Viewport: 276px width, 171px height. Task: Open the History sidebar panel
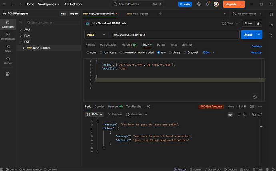(x=8, y=60)
